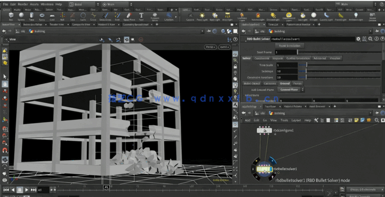The height and width of the screenshot is (197, 385).
Task: Open node info in parameter header
Action: [376, 39]
